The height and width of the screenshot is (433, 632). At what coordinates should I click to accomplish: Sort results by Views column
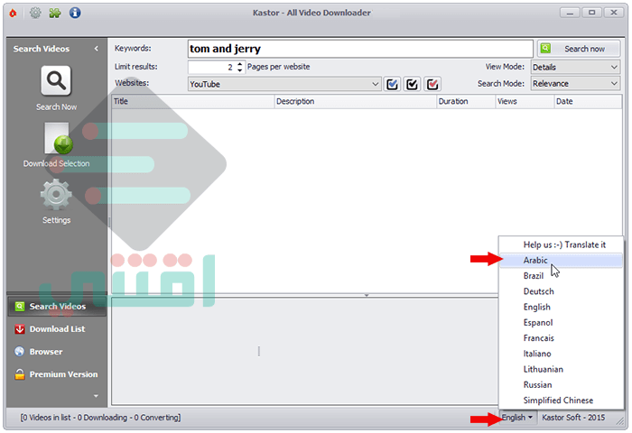525,102
